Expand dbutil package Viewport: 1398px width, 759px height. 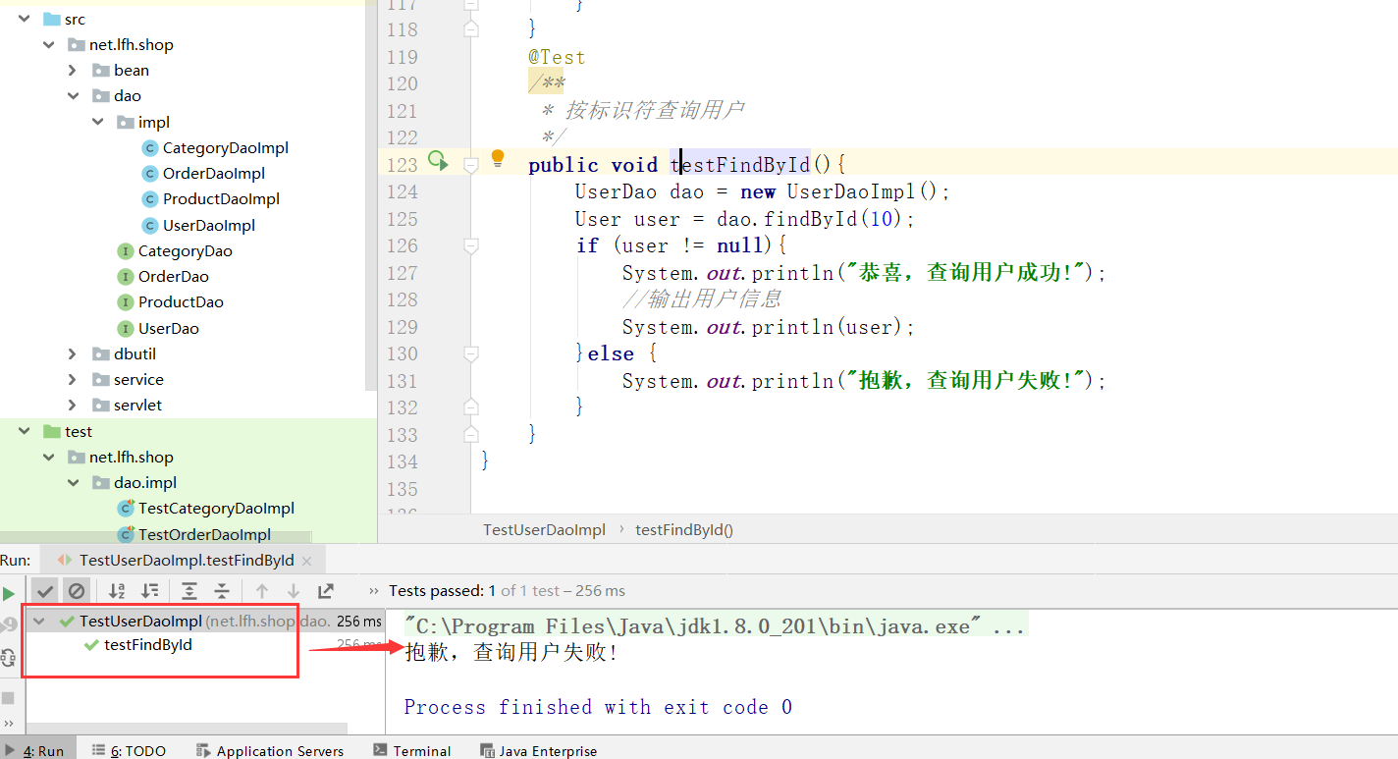73,353
